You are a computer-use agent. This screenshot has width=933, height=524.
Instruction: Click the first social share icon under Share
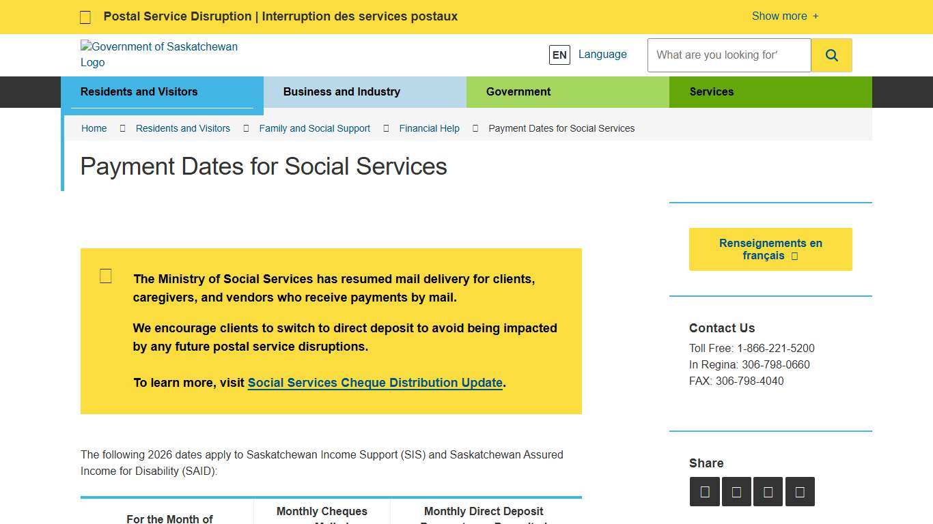pyautogui.click(x=704, y=491)
